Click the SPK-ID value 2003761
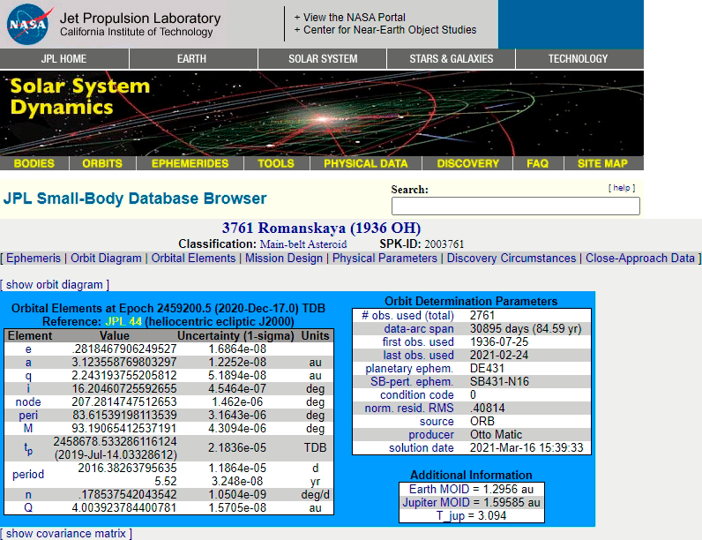702x540 pixels. [x=444, y=244]
